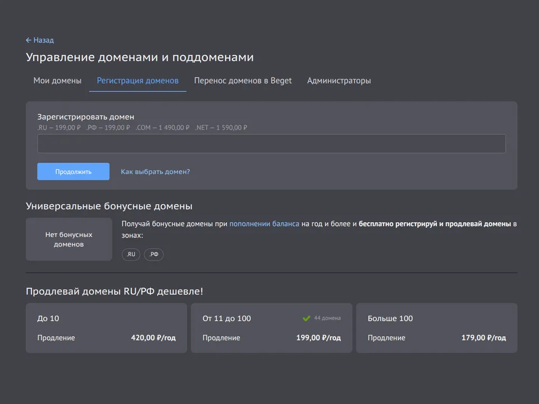This screenshot has height=404, width=539.
Task: Click the .NET – 1 590,00 ₽ price hint
Action: pyautogui.click(x=221, y=127)
